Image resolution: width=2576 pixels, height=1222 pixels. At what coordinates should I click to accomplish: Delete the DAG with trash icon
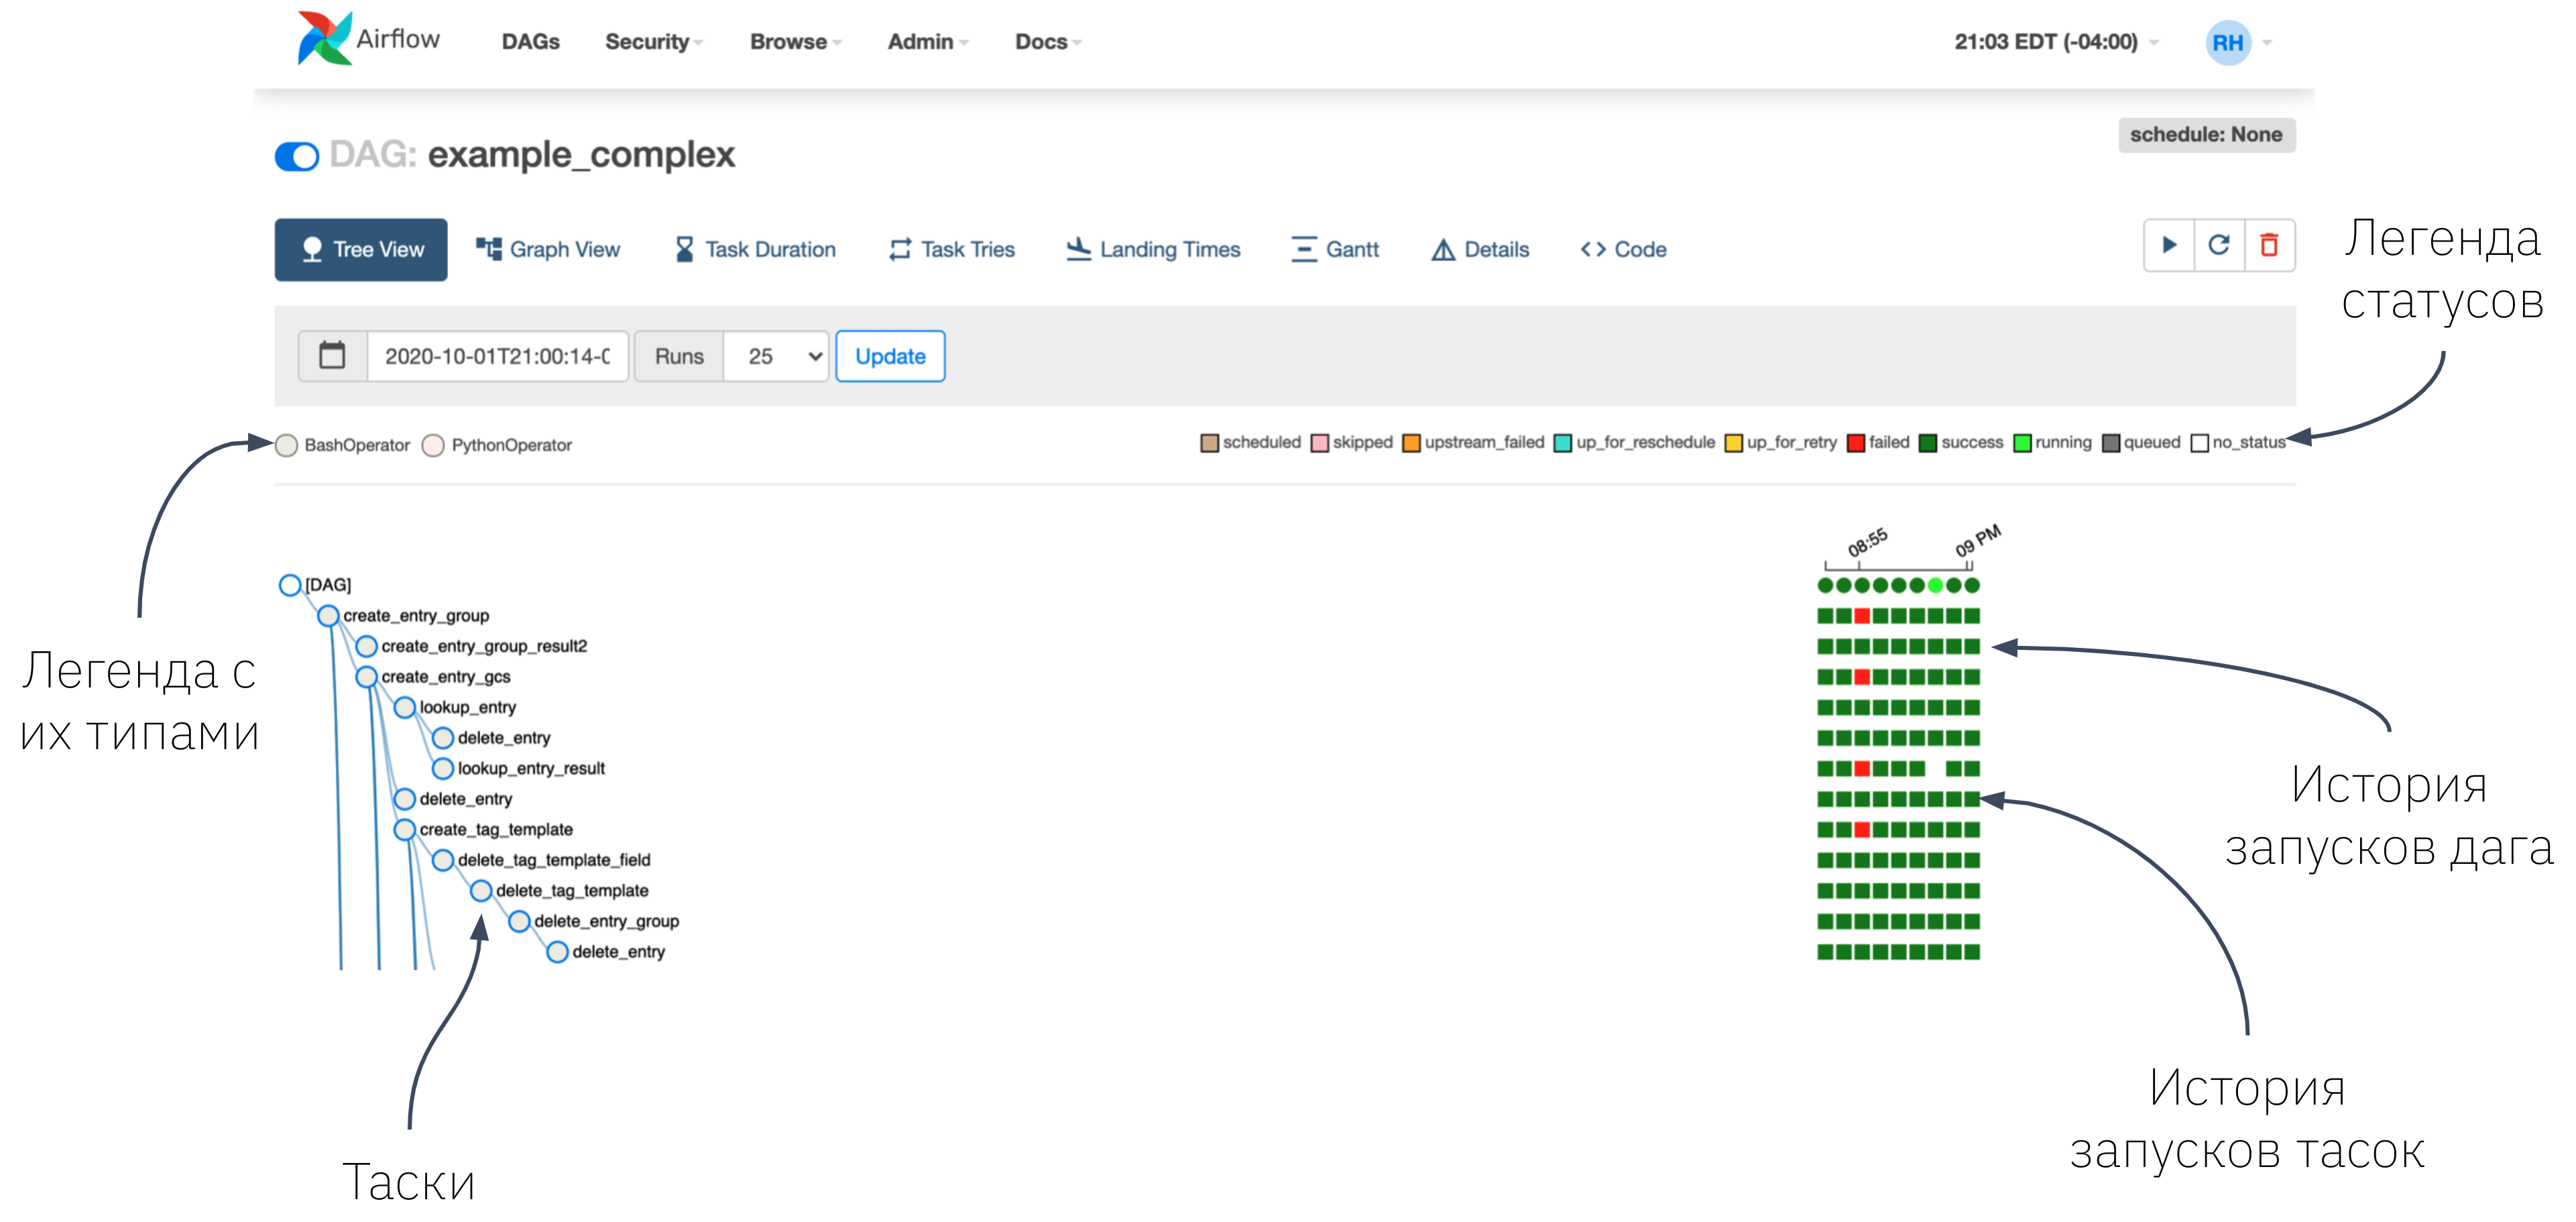pyautogui.click(x=2269, y=245)
